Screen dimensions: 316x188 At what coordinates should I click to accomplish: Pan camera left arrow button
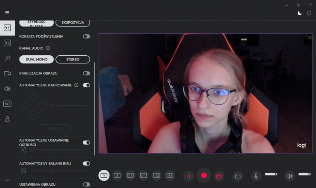click(x=24, y=105)
